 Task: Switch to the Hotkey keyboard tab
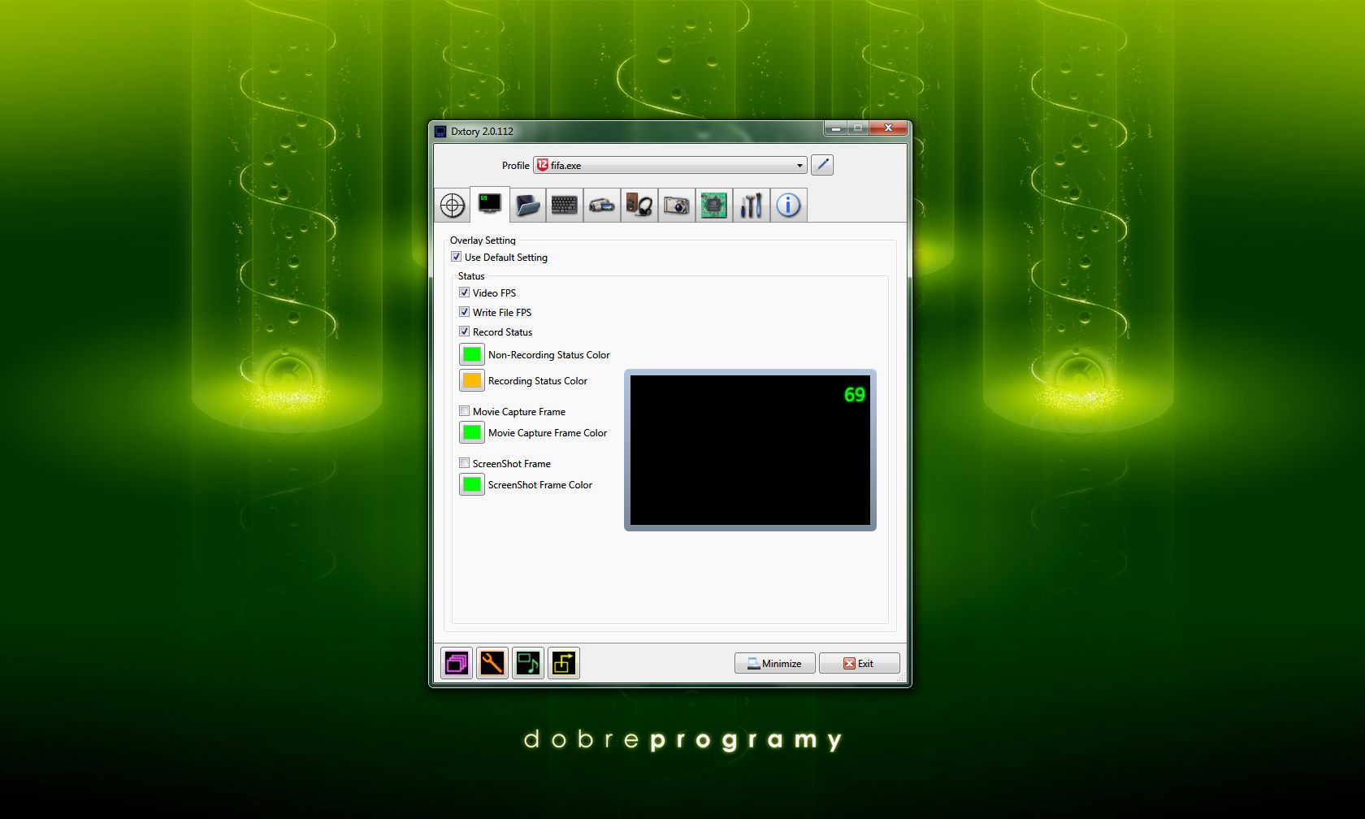click(564, 205)
